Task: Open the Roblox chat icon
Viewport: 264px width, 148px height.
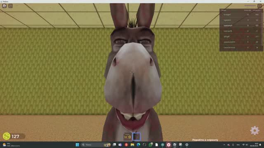Action: click(x=10, y=6)
